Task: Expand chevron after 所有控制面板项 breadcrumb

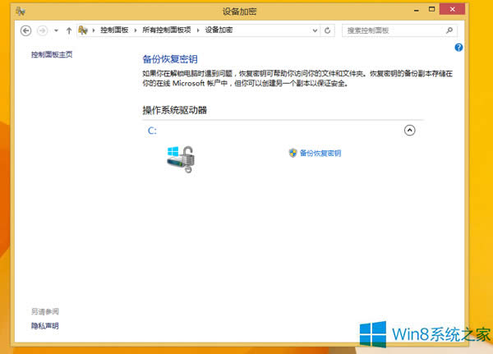Action: [x=198, y=30]
